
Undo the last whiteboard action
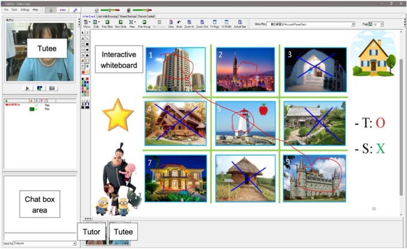point(179,24)
